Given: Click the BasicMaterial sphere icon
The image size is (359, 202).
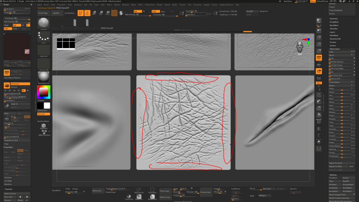Looking at the screenshot, I should [x=43, y=76].
